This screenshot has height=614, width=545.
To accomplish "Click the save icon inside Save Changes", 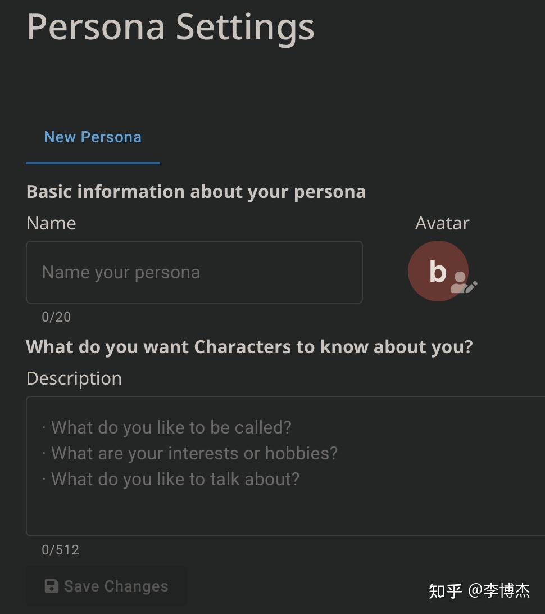I will click(x=52, y=585).
